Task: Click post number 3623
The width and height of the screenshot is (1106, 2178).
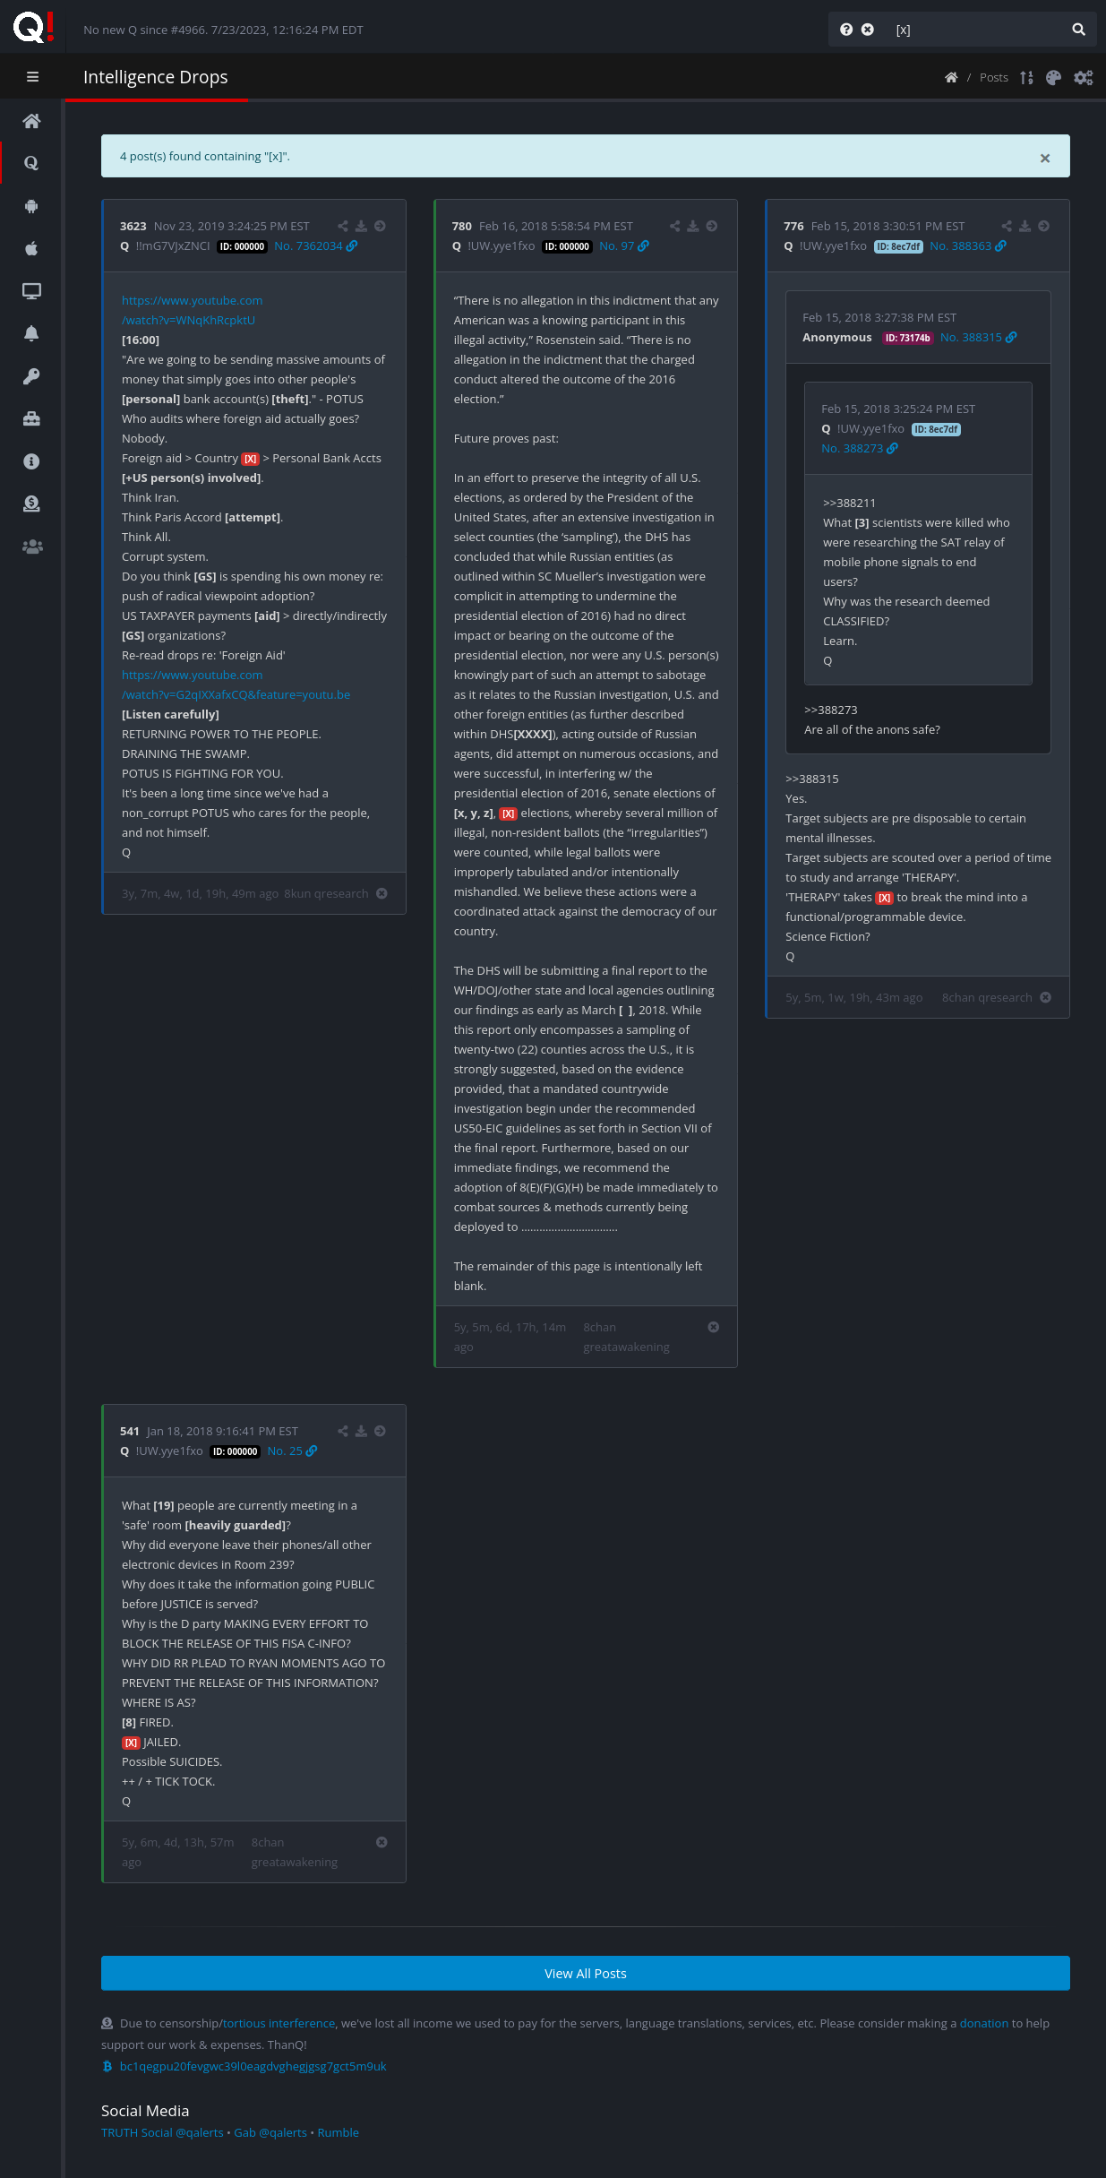Action: pyautogui.click(x=133, y=227)
